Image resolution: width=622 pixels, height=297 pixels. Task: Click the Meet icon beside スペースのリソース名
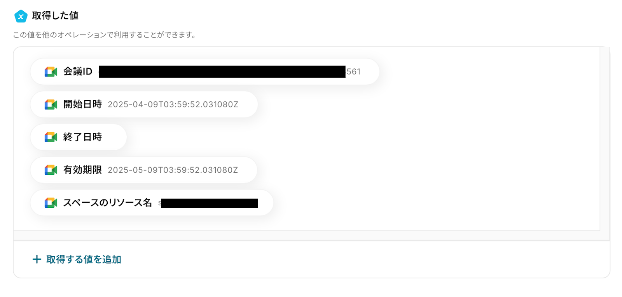pyautogui.click(x=51, y=203)
